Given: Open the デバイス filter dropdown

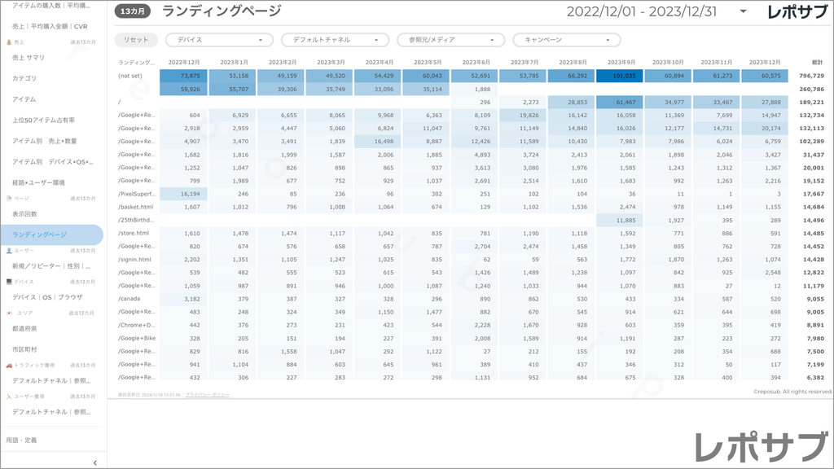Looking at the screenshot, I should [x=219, y=40].
